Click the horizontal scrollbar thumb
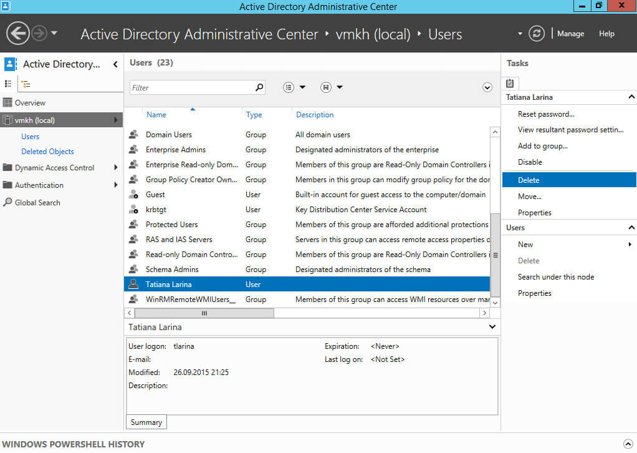This screenshot has height=453, width=637. (204, 313)
